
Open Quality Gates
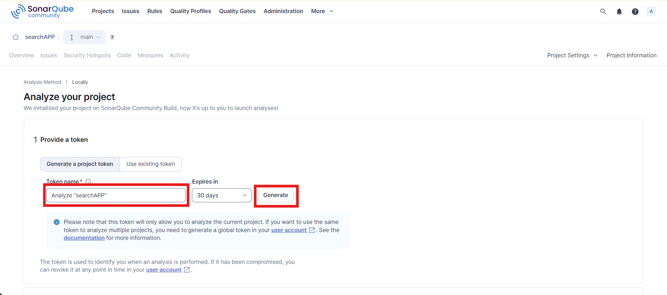(237, 11)
